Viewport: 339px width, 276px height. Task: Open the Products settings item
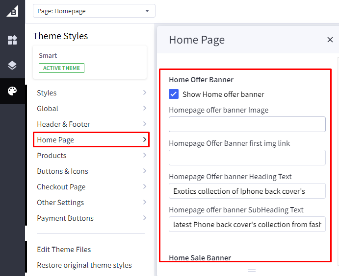pos(91,156)
